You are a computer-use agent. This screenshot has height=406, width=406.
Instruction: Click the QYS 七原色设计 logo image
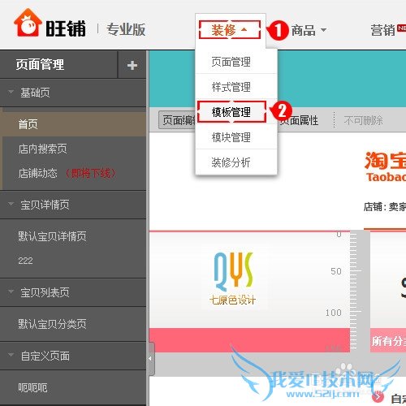233,279
